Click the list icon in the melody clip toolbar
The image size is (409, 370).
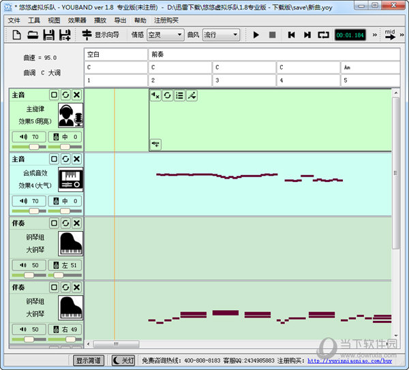(179, 95)
